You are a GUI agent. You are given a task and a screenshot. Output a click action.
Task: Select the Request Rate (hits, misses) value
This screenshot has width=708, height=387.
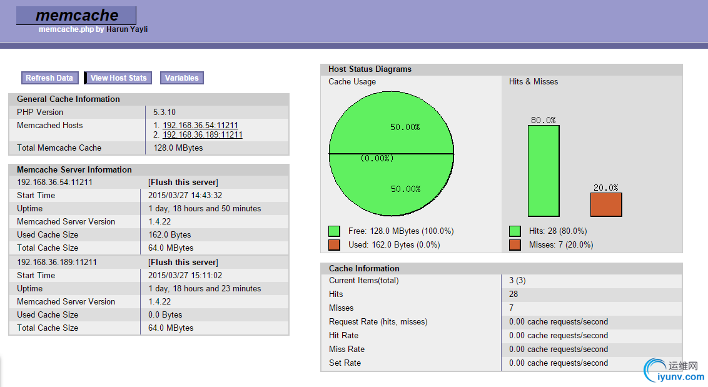559,321
